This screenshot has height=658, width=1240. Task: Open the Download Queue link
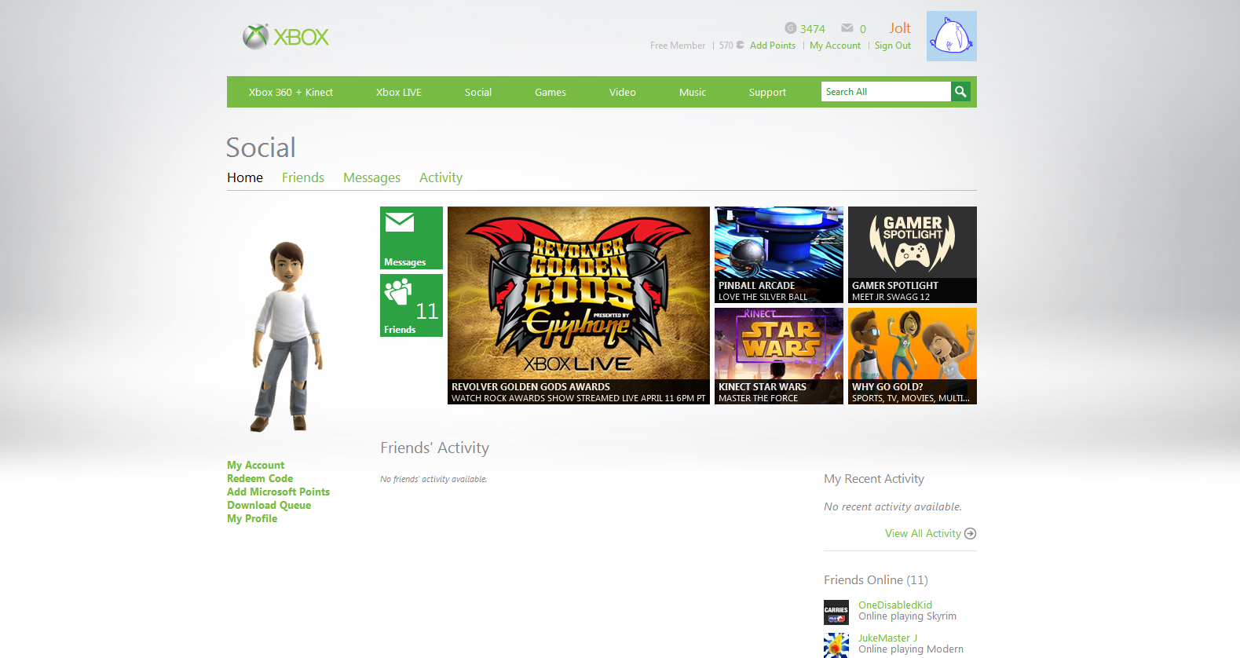point(269,505)
